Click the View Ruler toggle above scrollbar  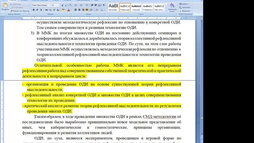[x=202, y=18]
